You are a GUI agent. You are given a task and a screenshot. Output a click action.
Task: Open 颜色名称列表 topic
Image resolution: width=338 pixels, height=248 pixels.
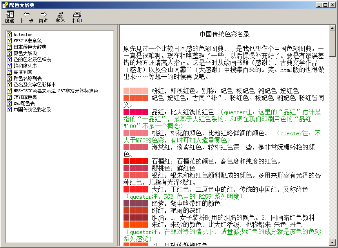click(x=27, y=78)
